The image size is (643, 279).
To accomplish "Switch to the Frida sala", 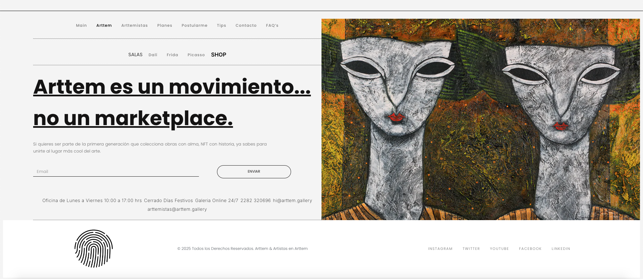I will click(172, 55).
